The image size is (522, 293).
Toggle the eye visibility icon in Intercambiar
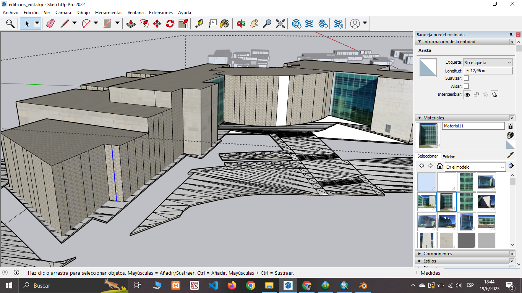point(467,95)
